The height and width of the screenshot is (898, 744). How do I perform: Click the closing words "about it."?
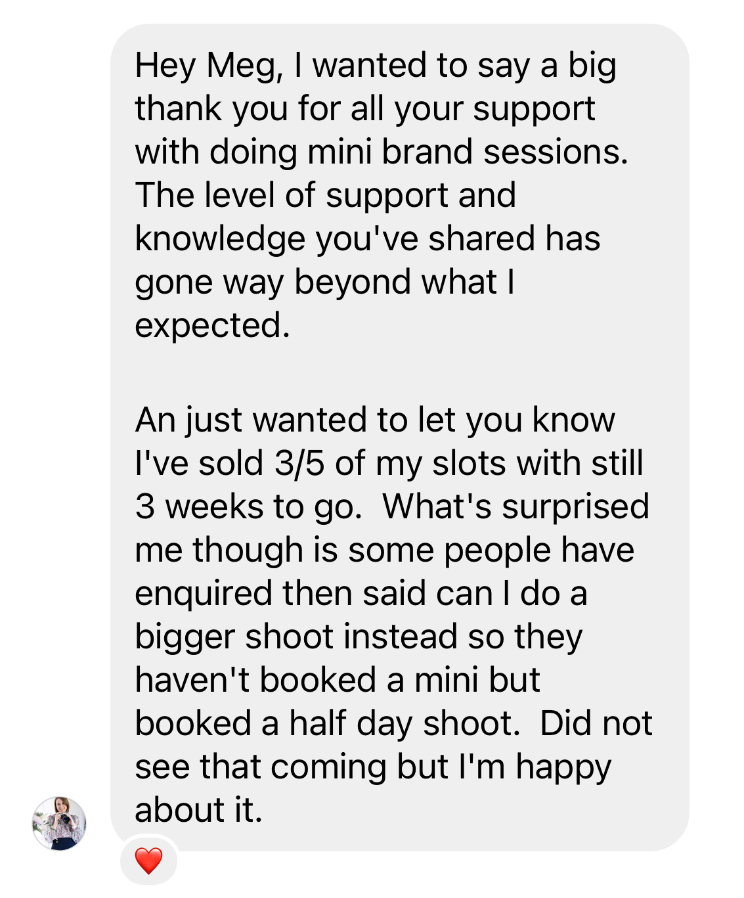[198, 810]
